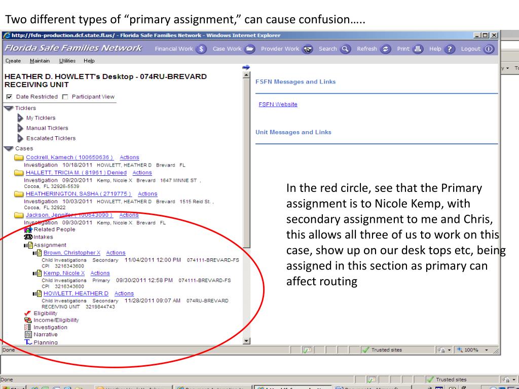
Task: Click the Print printer icon
Action: (x=418, y=49)
